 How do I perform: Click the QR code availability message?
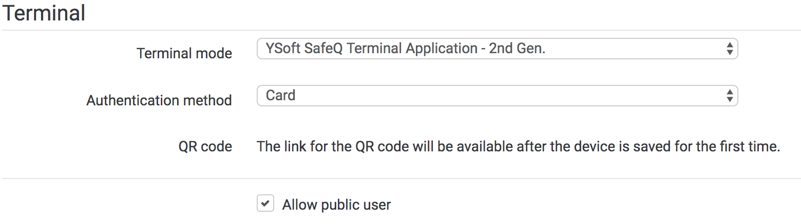point(518,147)
